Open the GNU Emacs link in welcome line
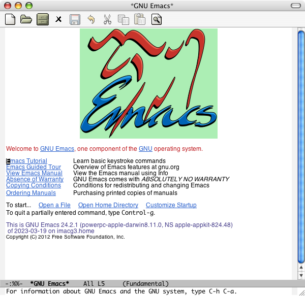The width and height of the screenshot is (305, 296). pyautogui.click(x=57, y=149)
